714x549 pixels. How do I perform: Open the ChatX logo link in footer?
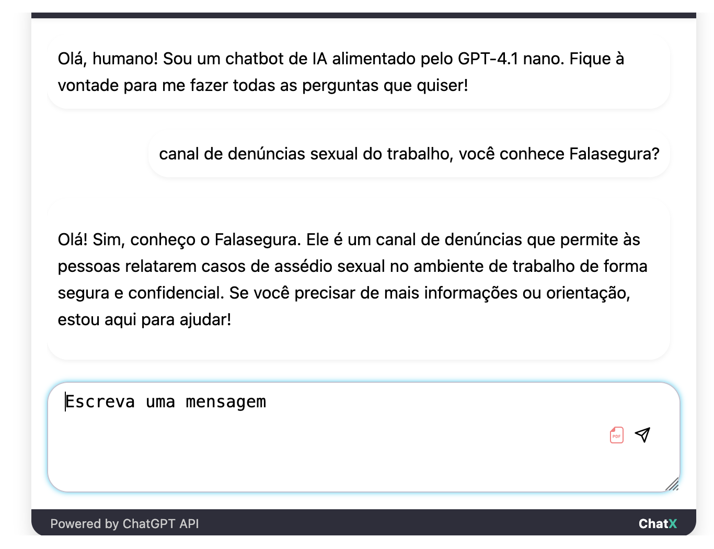(x=658, y=524)
